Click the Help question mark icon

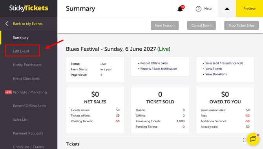point(198,9)
